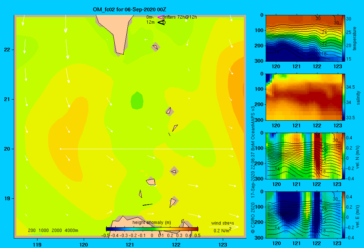Click the 'drifters 72h@12h' legend text
The image size is (364, 248).
click(180, 17)
